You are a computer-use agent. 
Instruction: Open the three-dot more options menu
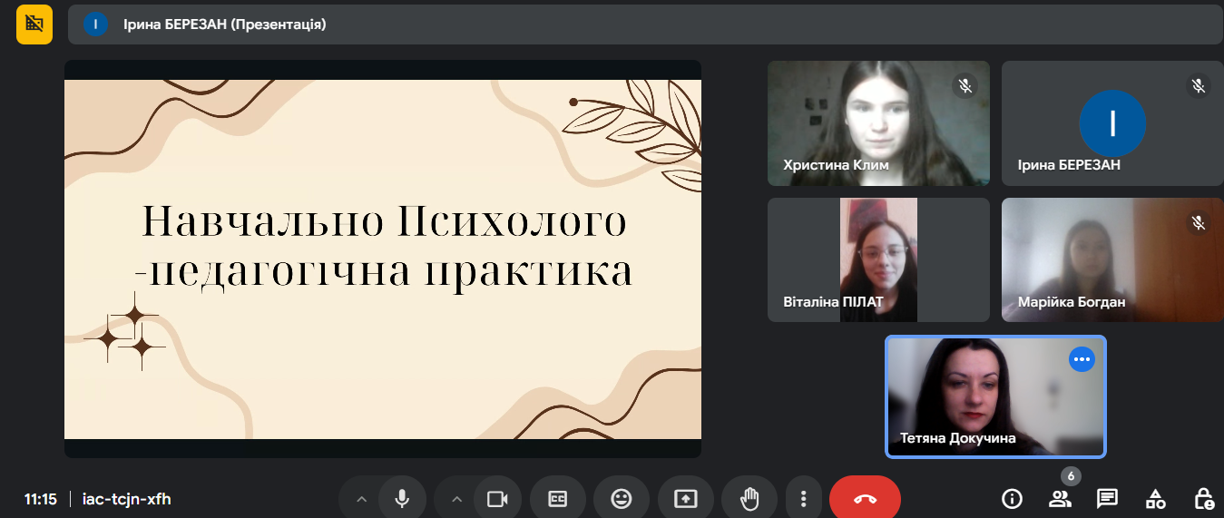tap(803, 498)
